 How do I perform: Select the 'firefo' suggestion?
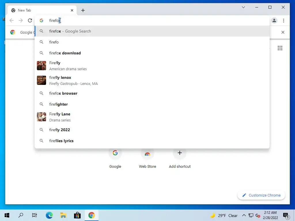[x=152, y=42]
